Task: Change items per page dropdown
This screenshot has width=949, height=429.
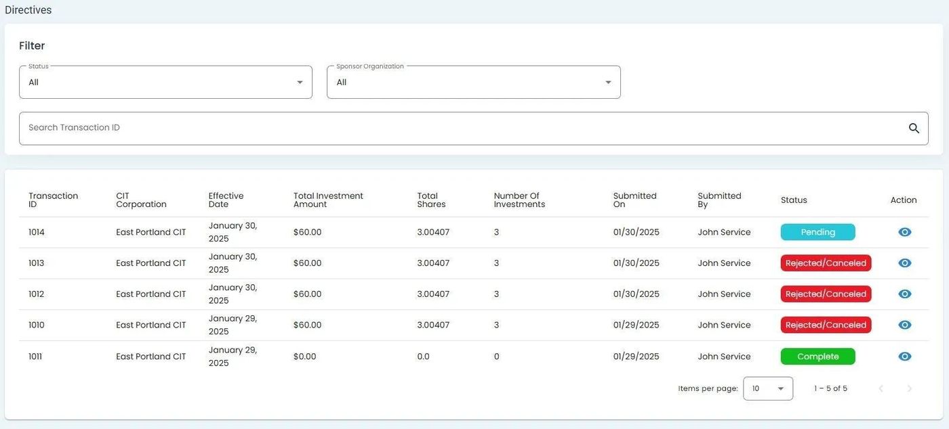Action: [767, 388]
